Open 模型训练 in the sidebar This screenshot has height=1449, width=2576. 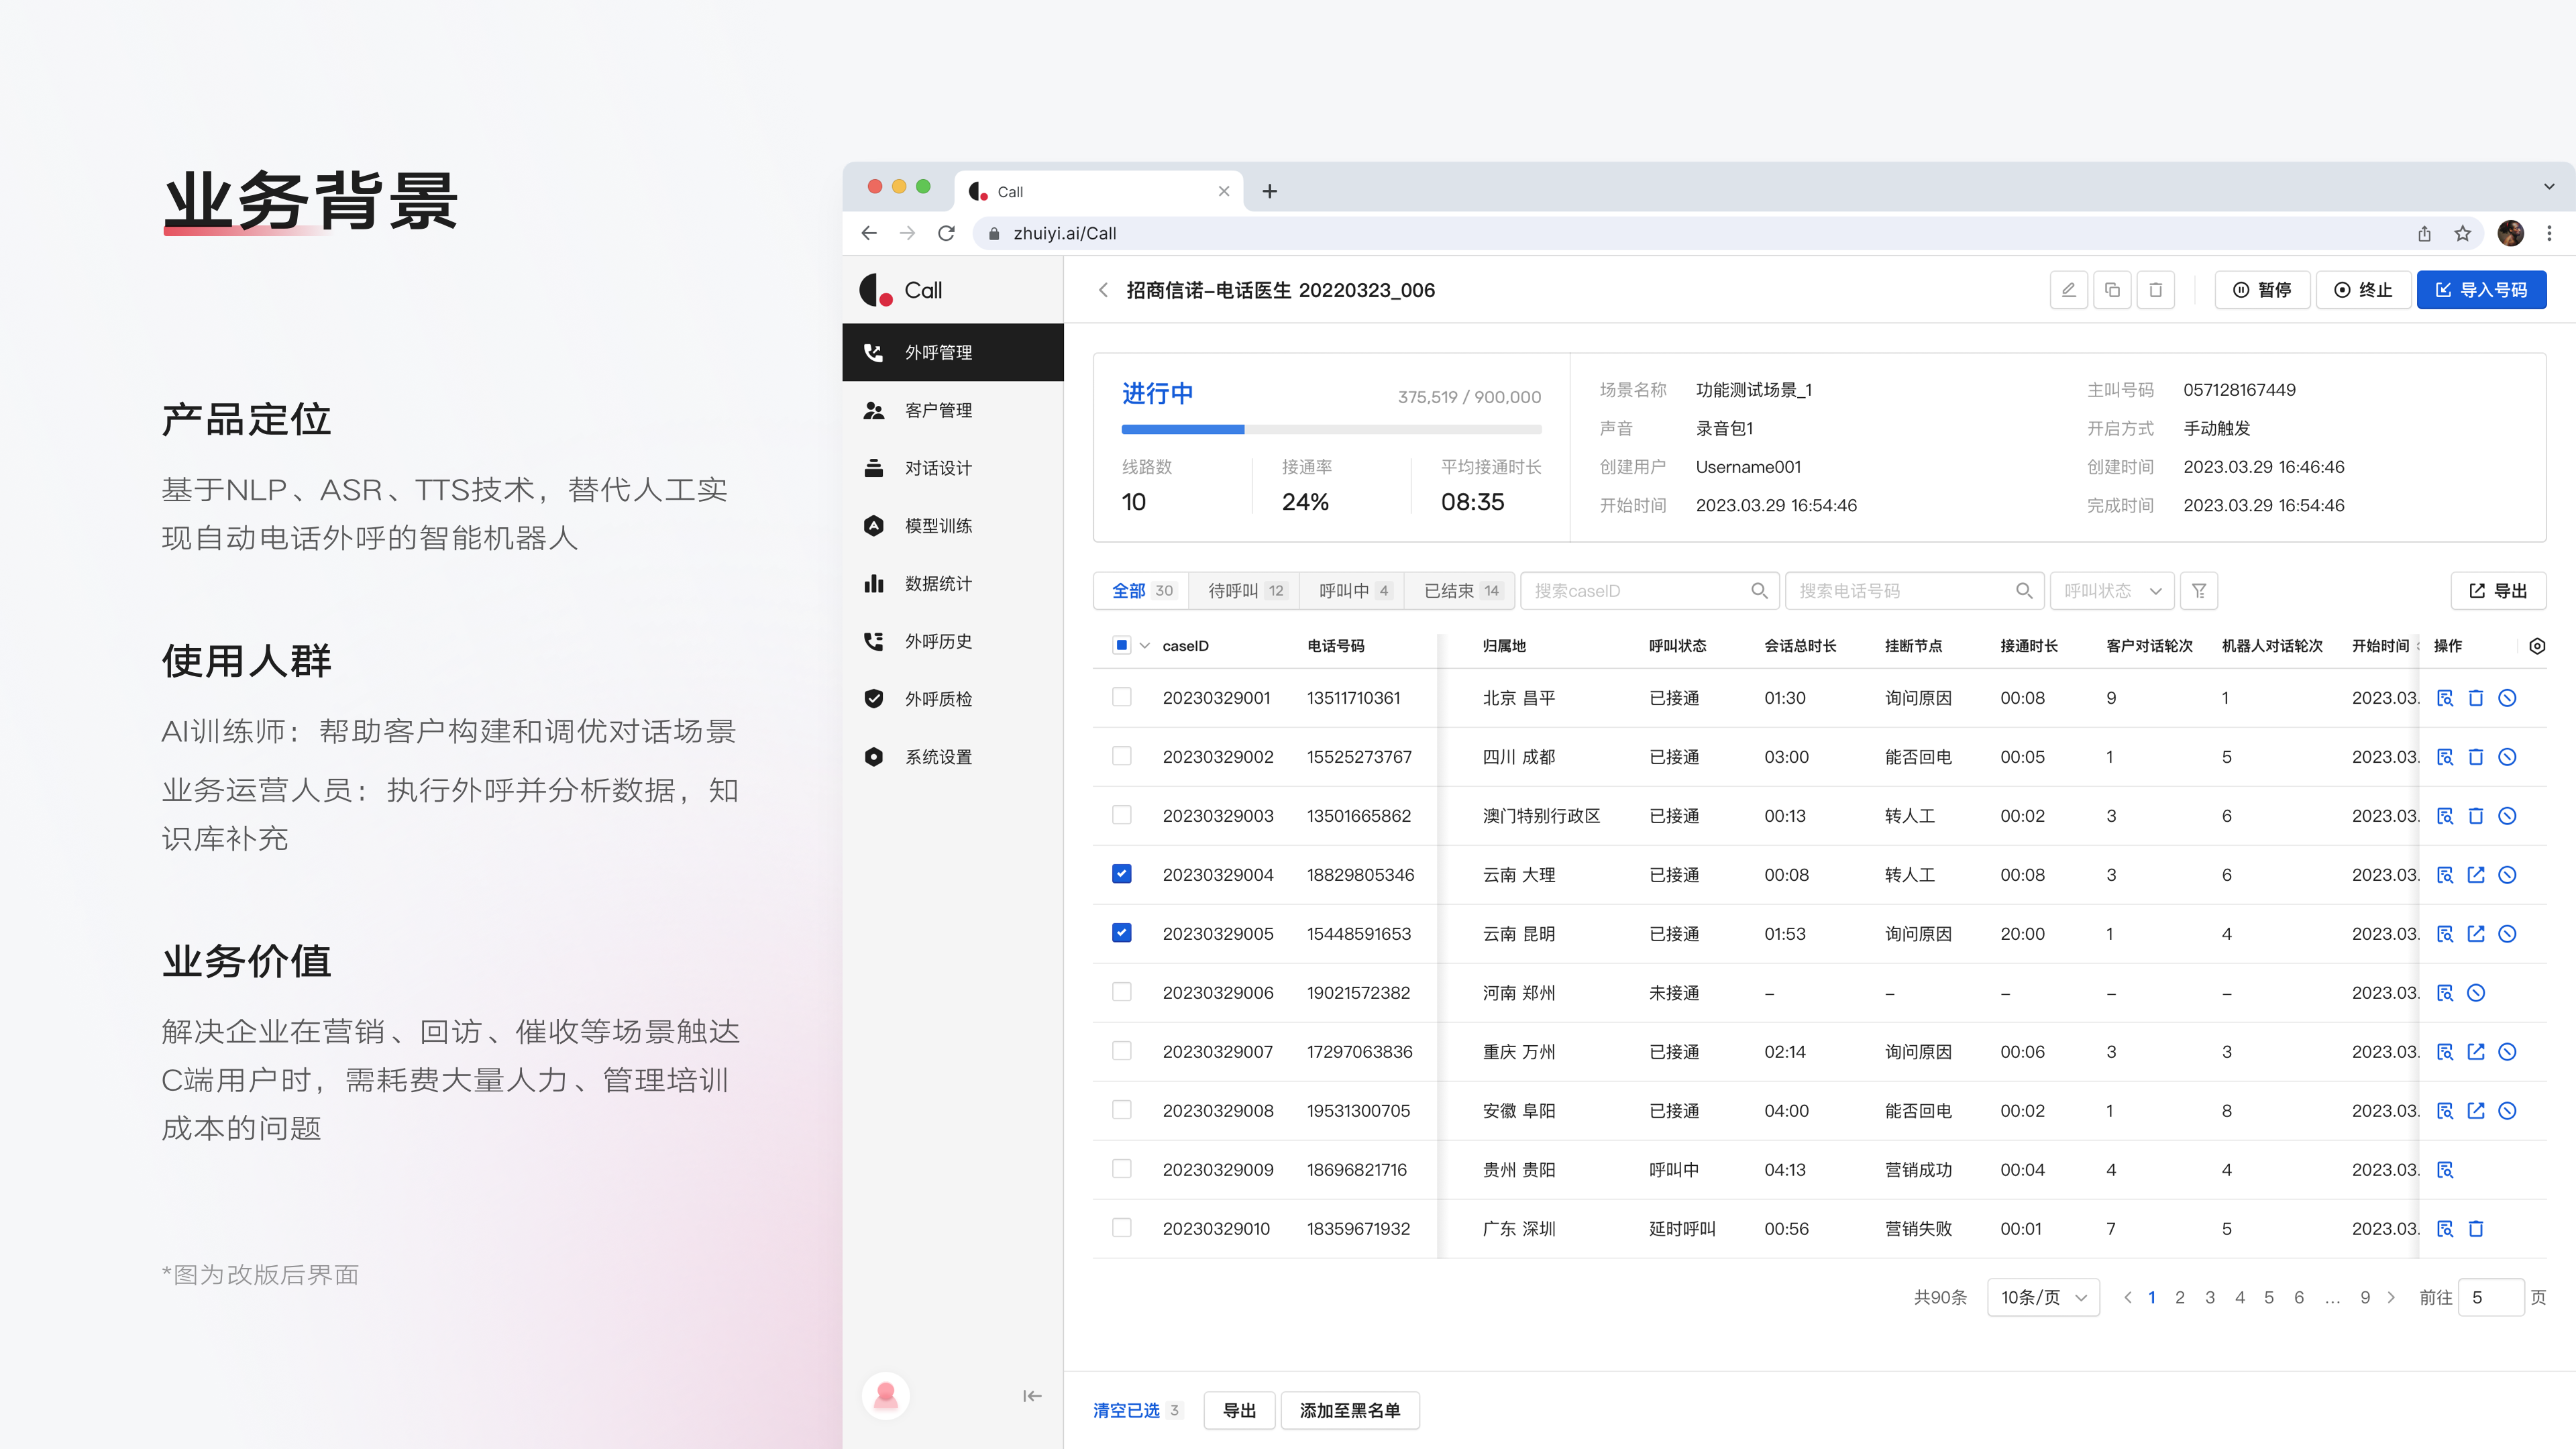pyautogui.click(x=953, y=526)
